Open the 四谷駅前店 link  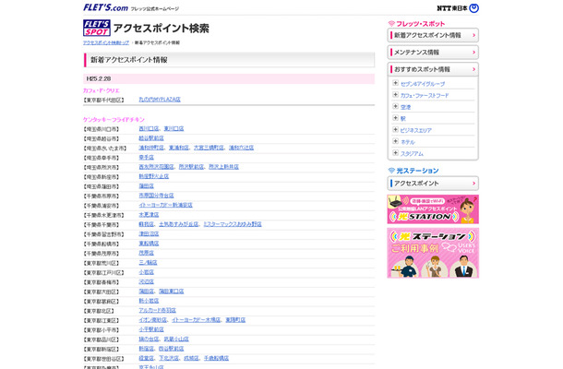click(172, 349)
